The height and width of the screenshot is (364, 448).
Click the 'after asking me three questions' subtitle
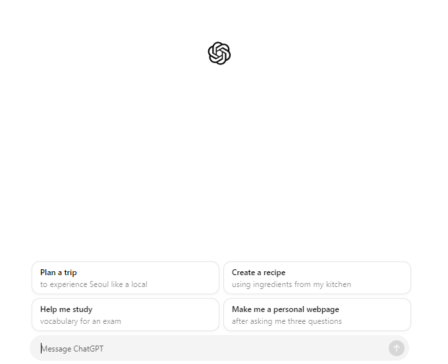[x=287, y=321]
